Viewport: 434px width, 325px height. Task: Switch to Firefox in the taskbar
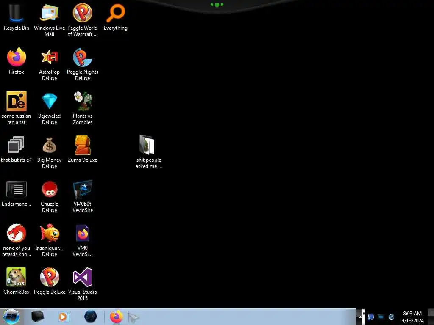click(117, 317)
